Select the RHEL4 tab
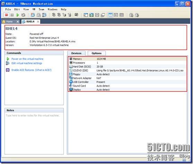Image resolution: width=193 pixels, height=164 pixels. [x=30, y=22]
